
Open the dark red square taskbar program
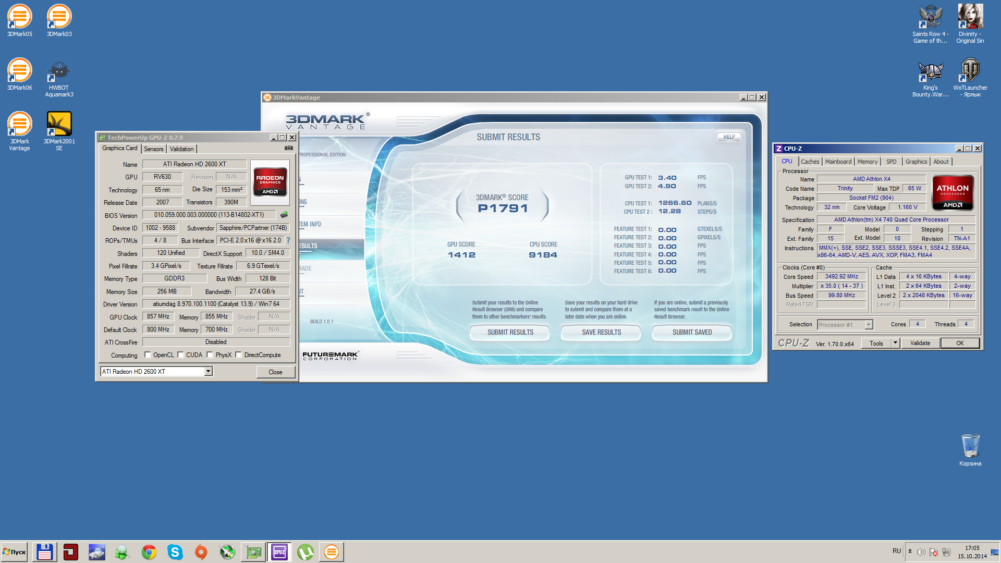tap(70, 552)
